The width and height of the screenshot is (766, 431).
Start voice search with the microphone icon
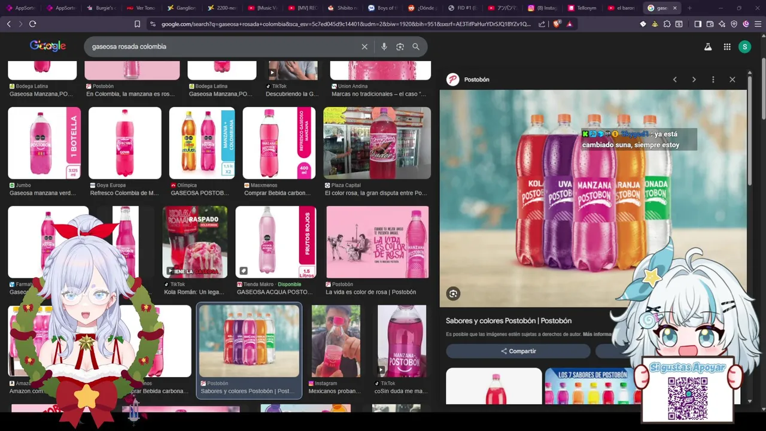[384, 47]
